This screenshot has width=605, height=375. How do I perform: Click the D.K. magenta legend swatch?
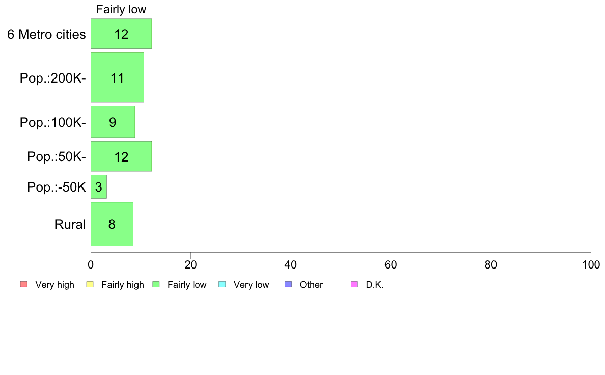pyautogui.click(x=354, y=285)
